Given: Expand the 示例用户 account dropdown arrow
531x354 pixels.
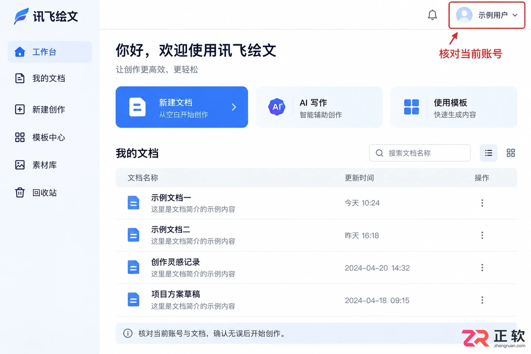Looking at the screenshot, I should (x=515, y=15).
